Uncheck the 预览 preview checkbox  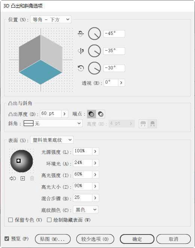pos(7,239)
